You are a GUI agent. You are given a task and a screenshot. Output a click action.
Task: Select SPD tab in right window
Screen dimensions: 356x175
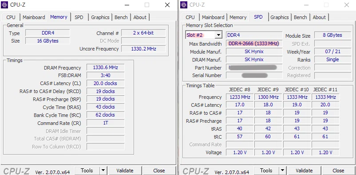258,17
